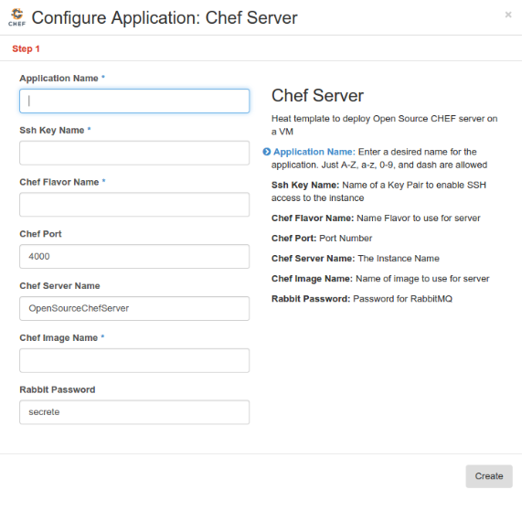Click the Ssh Key Name help description
532x511 pixels.
[378, 191]
